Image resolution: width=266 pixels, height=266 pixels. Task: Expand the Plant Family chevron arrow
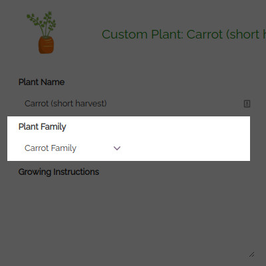(117, 148)
